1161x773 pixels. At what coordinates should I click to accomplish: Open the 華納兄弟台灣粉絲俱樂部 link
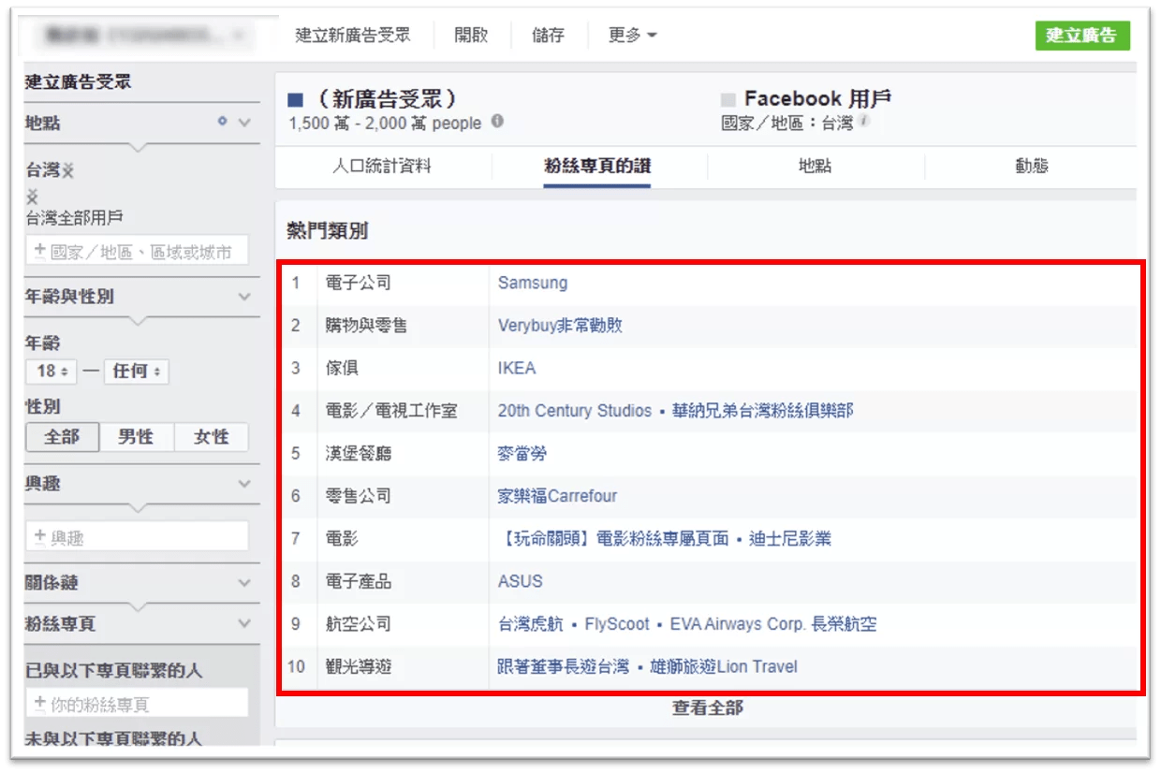pyautogui.click(x=762, y=411)
